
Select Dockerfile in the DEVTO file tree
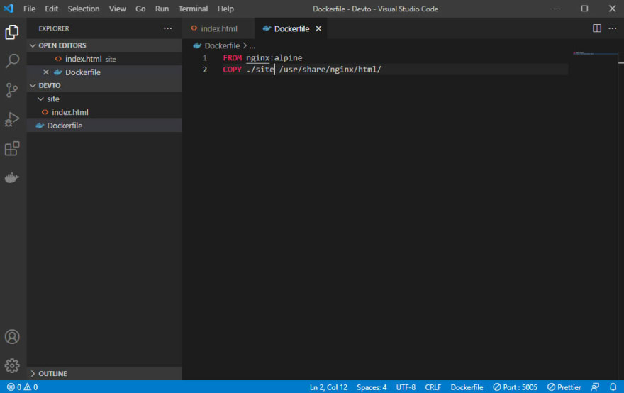(104, 126)
